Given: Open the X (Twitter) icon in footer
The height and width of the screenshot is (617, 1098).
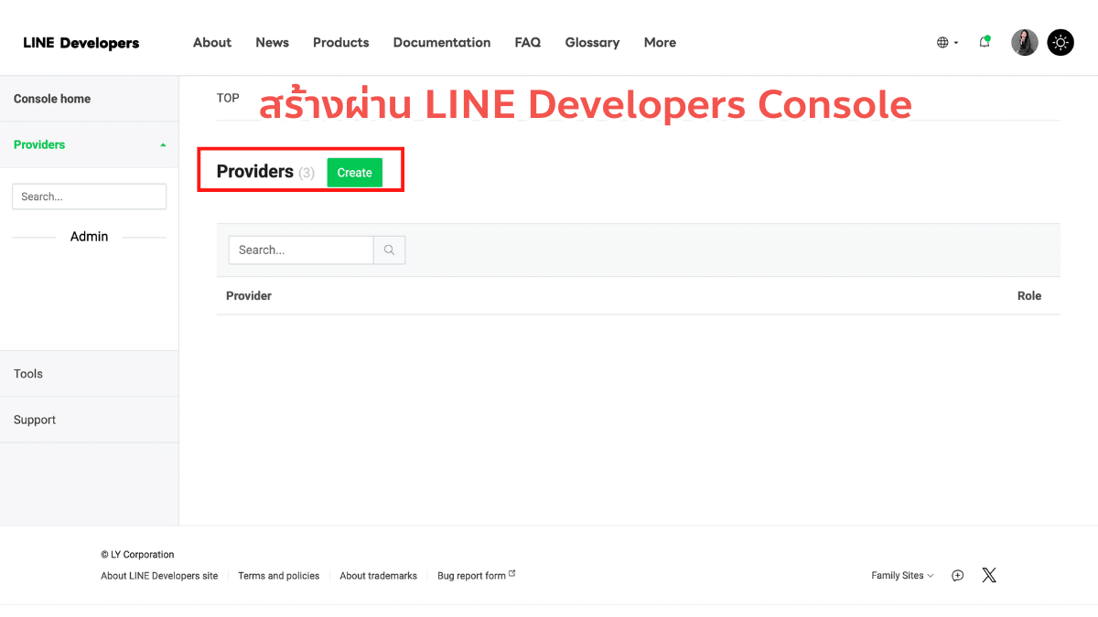Looking at the screenshot, I should pos(989,575).
